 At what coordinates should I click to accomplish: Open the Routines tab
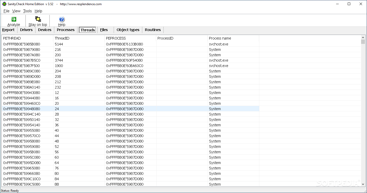point(153,30)
